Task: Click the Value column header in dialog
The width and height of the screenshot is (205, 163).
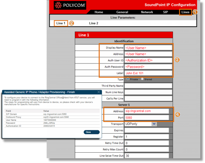Action: tap(46, 111)
